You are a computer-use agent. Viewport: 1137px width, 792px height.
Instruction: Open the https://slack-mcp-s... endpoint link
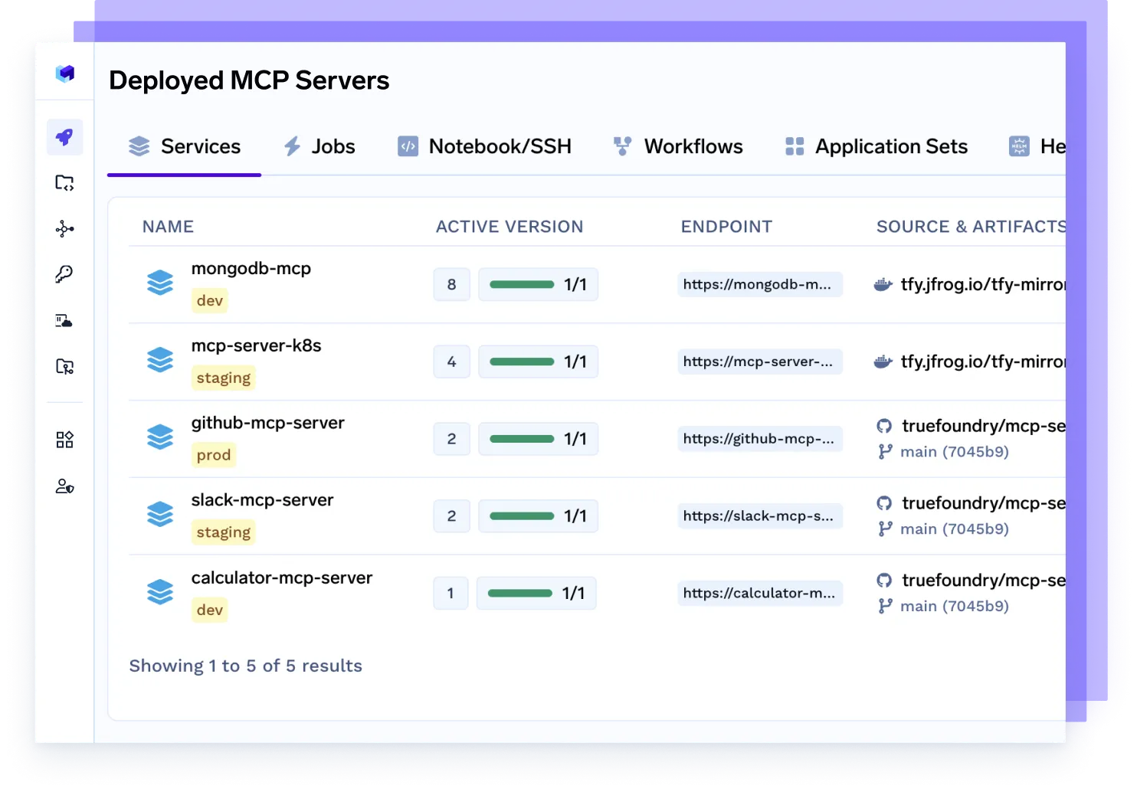coord(760,516)
